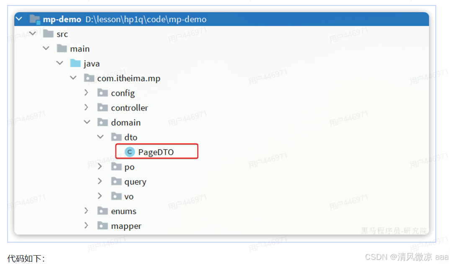Click the mapper package icon

click(103, 226)
